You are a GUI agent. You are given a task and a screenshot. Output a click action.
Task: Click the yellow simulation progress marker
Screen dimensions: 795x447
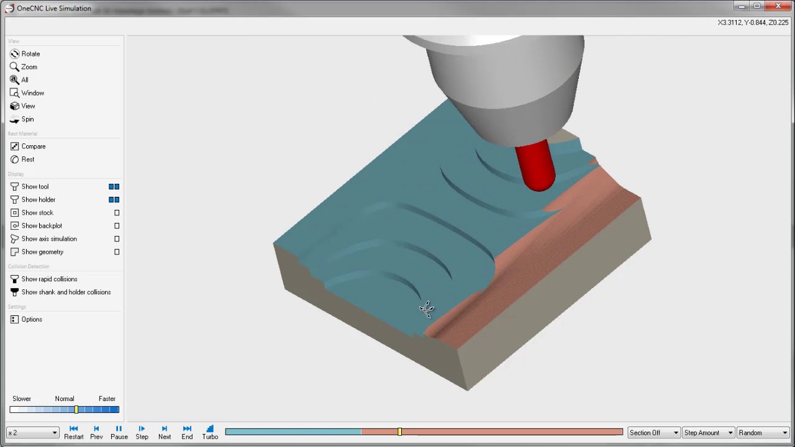coord(400,431)
